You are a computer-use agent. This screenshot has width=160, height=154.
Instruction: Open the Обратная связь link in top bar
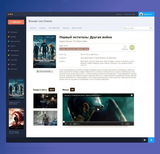point(129,14)
